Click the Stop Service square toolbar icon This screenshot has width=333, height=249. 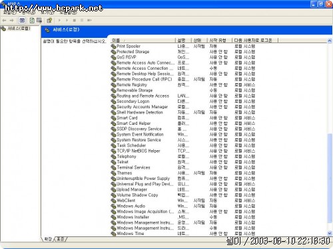75,21
